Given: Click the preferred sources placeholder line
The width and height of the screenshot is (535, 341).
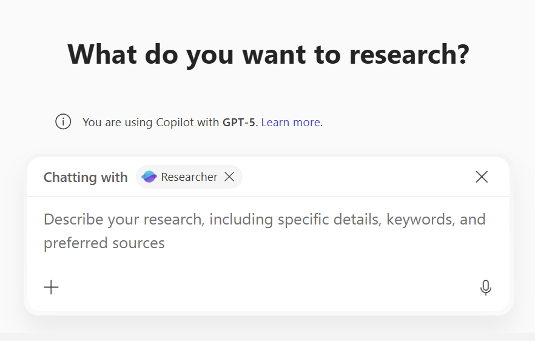Looking at the screenshot, I should tap(104, 243).
